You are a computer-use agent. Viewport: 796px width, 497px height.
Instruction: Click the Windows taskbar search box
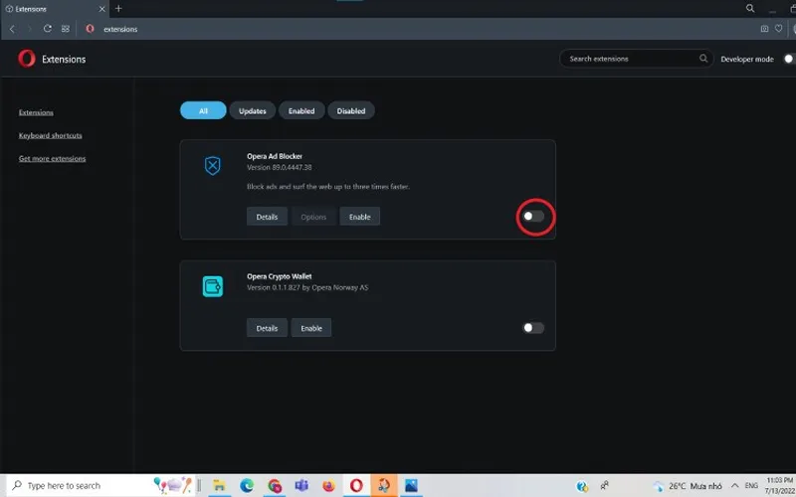99,486
